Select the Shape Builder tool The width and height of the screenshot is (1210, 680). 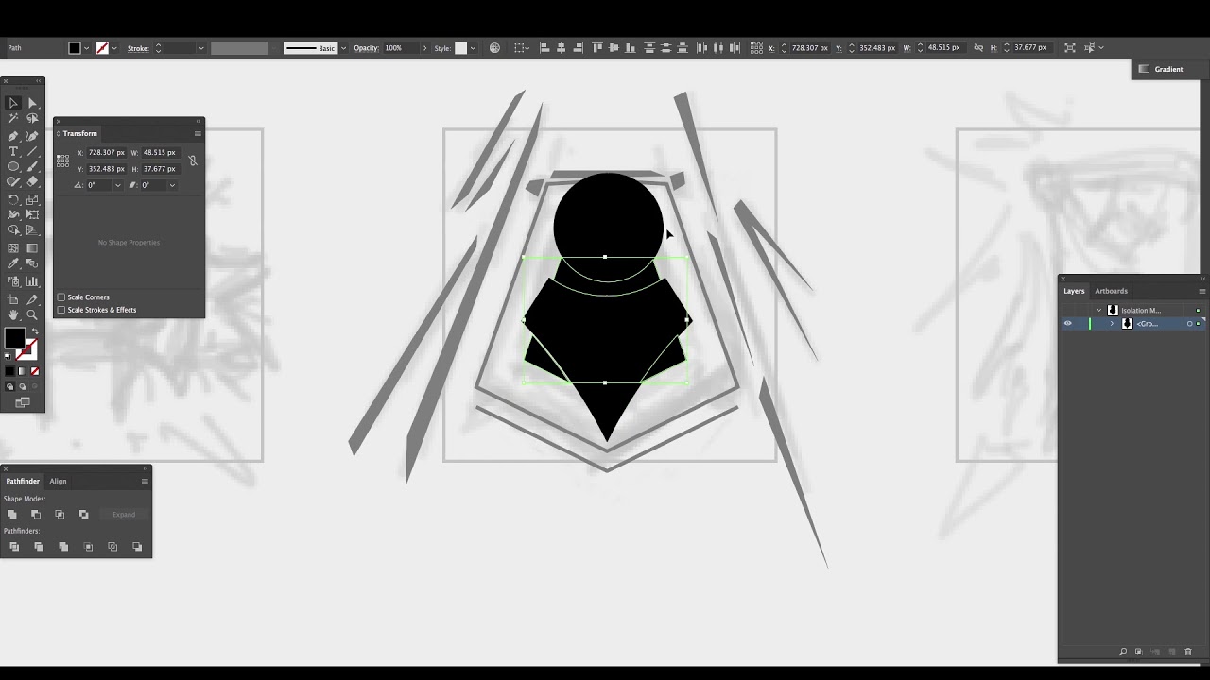pos(13,229)
